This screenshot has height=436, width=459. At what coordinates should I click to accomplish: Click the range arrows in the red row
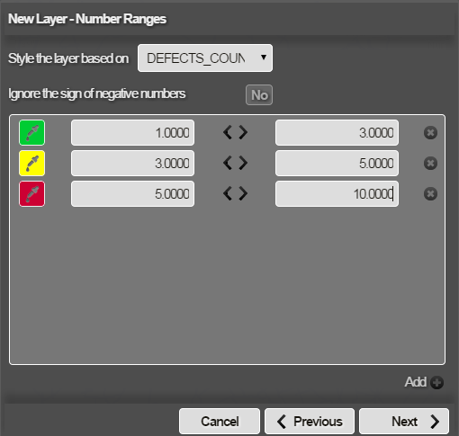click(236, 193)
